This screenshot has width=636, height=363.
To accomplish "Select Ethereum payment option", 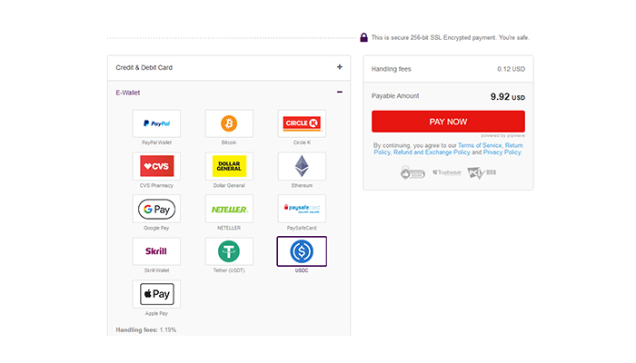I will (x=302, y=166).
